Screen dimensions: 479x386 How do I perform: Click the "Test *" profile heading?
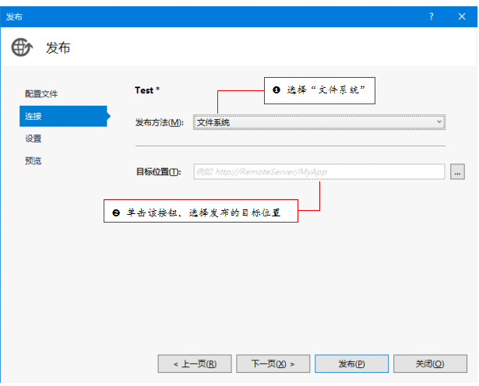pyautogui.click(x=147, y=90)
